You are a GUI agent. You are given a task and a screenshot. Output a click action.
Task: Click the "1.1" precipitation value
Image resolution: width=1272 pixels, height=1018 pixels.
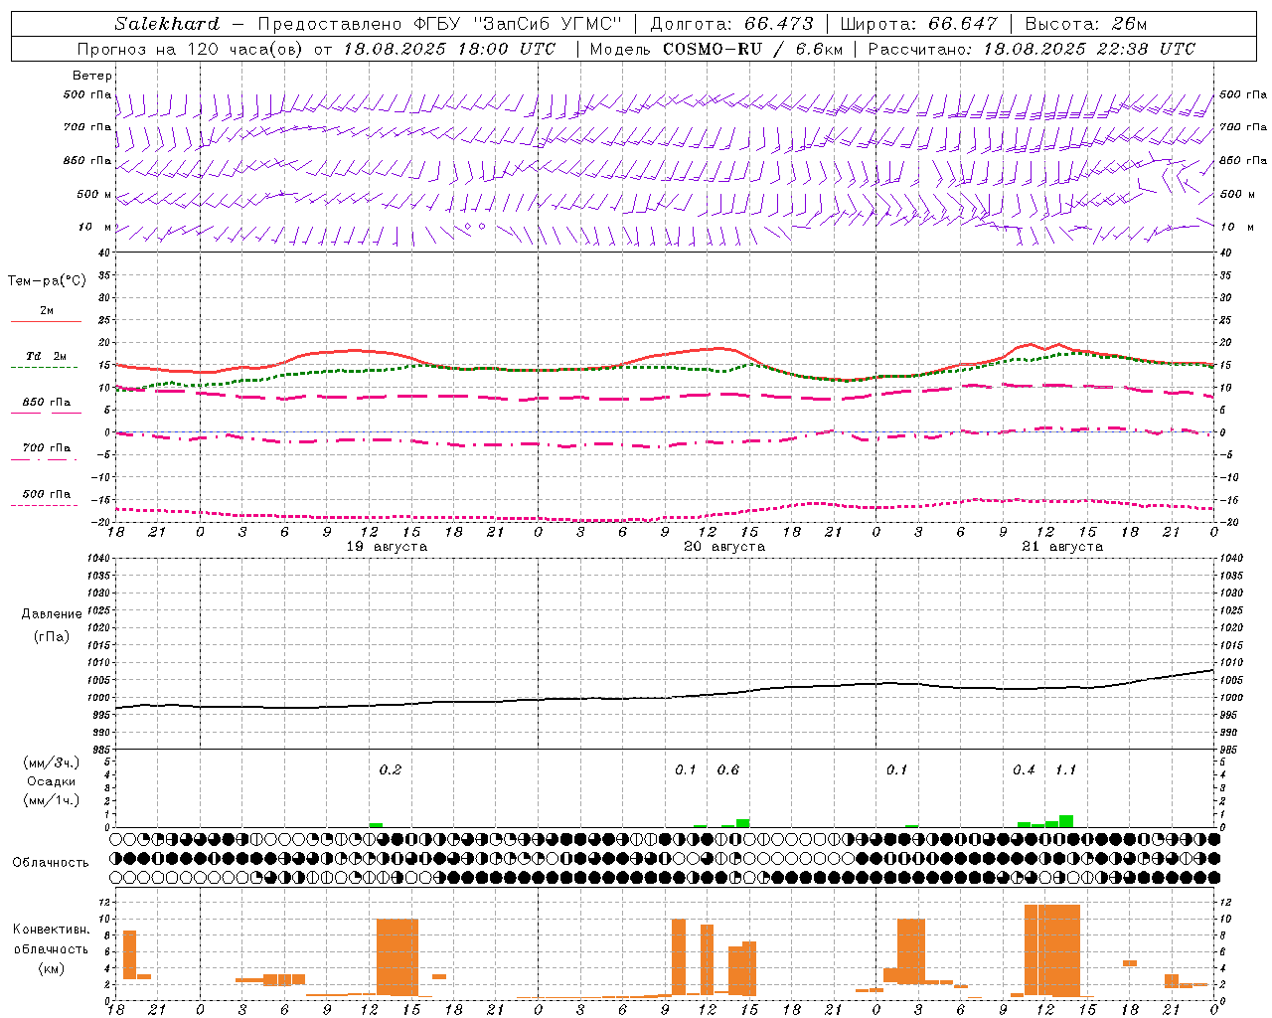tap(1065, 769)
